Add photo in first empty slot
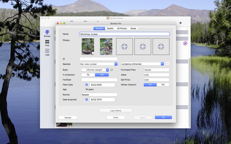Screen dimensions: 231x144 point(124,47)
